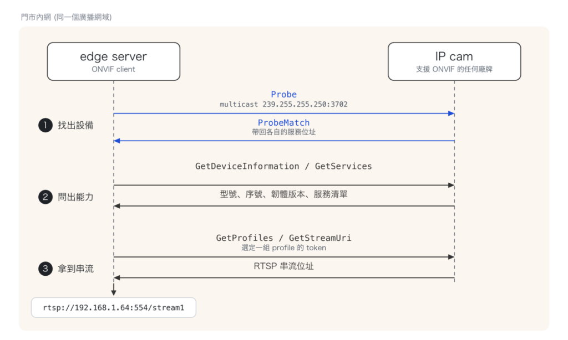Click the "ONVIF client" subtitle

click(113, 69)
